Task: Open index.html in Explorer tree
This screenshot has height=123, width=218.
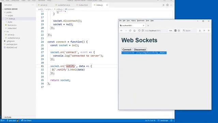Action: tap(12, 28)
